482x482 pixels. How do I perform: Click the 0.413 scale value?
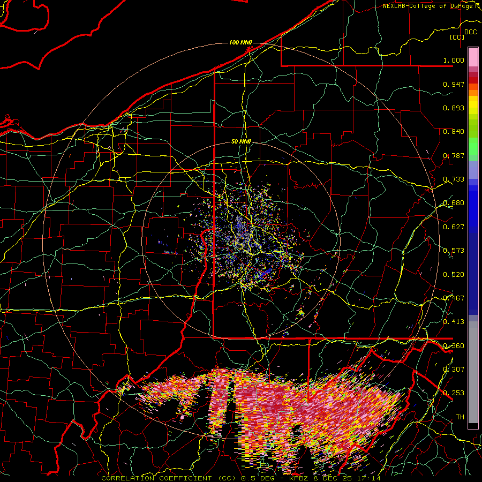454,322
